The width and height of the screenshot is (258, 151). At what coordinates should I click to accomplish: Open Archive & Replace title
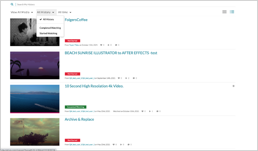click(79, 119)
